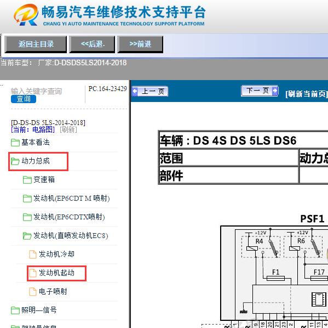Return to main directory with 返回主目录
This screenshot has width=328, height=328.
coord(36,44)
